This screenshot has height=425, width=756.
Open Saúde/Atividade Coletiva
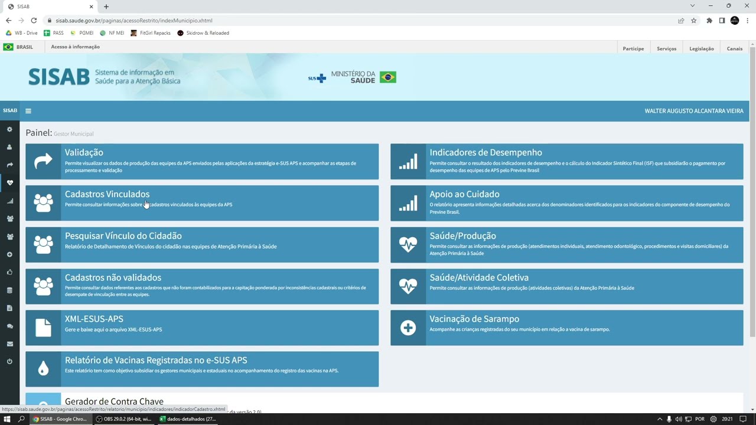567,286
